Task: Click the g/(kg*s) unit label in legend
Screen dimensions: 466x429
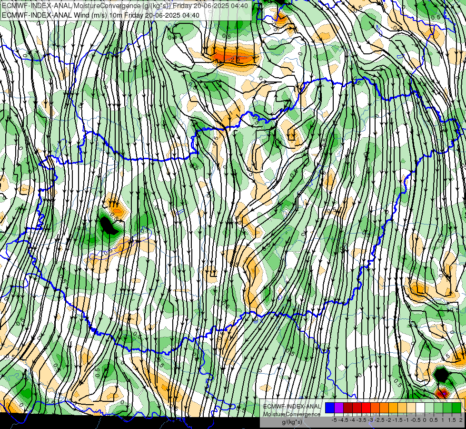Action: [x=292, y=422]
